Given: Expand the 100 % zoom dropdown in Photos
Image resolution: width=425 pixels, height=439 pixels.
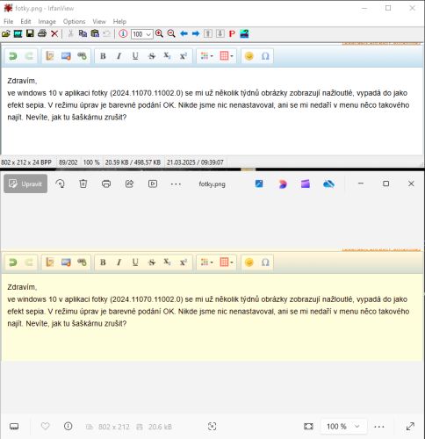Looking at the screenshot, I should [x=343, y=427].
